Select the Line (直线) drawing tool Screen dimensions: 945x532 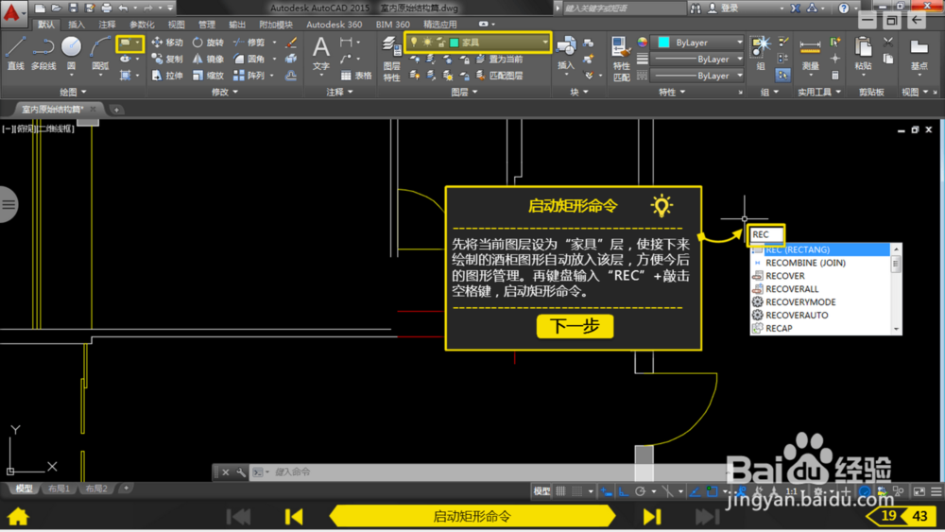point(15,52)
